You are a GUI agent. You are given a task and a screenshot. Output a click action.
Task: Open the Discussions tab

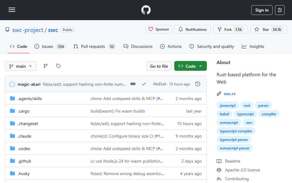(x=138, y=46)
